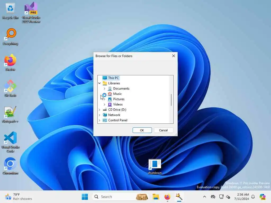Collapse the Libraries tree node
Viewport: 271px width, 203px height.
pos(100,83)
